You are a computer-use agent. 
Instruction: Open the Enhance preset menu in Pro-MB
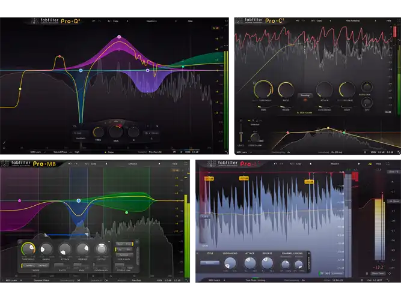[x=133, y=164]
